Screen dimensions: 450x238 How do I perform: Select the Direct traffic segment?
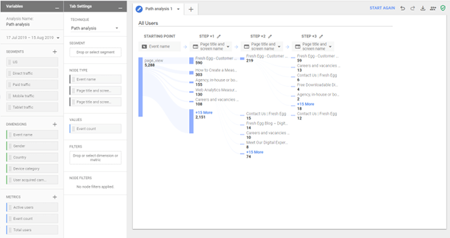32,73
